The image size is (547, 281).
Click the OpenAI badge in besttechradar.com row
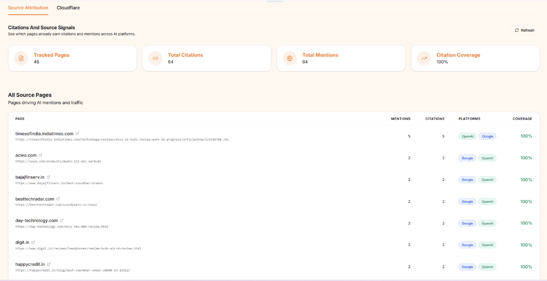click(x=487, y=202)
